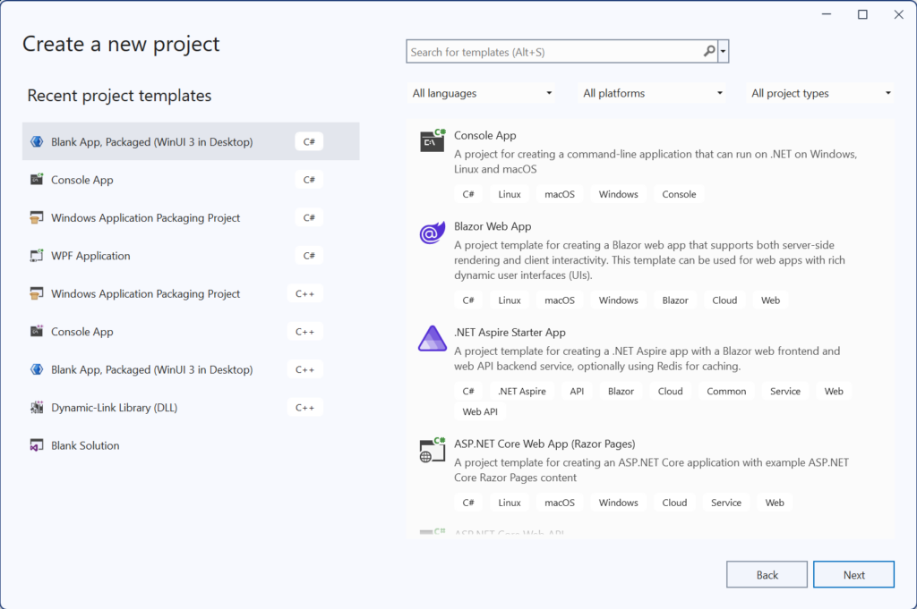The height and width of the screenshot is (609, 917).
Task: Click the C# Windows Application Packaging Project icon
Action: click(x=37, y=217)
